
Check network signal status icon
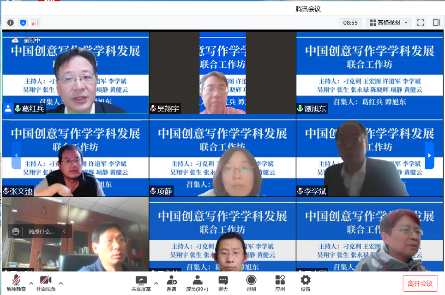tap(36, 23)
